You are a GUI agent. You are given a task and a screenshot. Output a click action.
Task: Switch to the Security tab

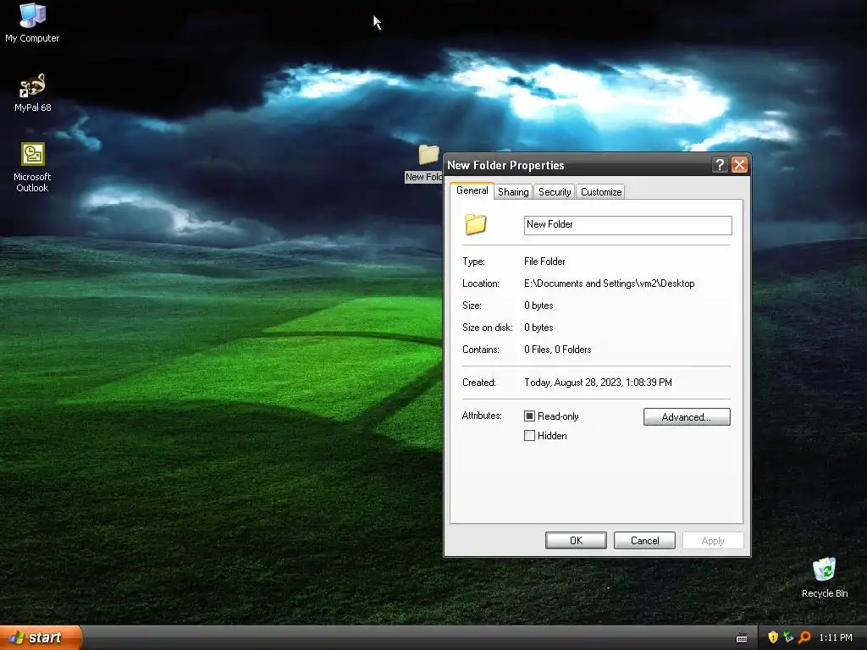tap(555, 192)
